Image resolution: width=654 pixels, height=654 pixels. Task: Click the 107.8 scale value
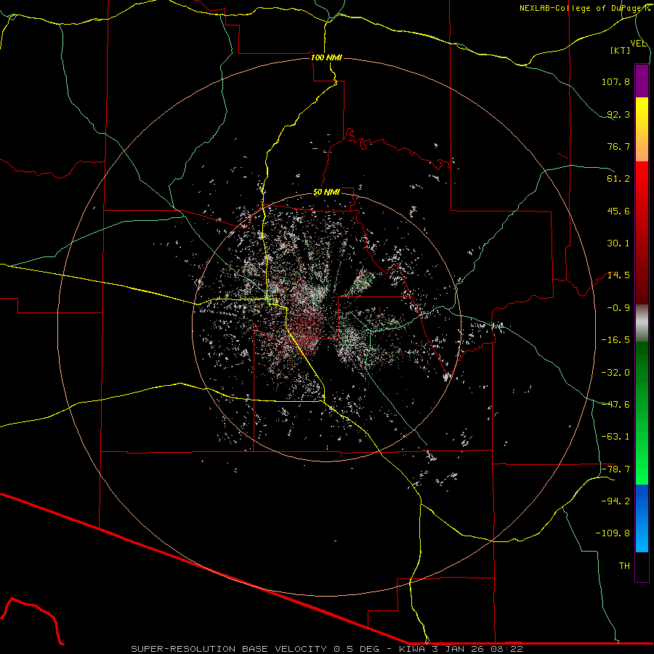point(615,82)
